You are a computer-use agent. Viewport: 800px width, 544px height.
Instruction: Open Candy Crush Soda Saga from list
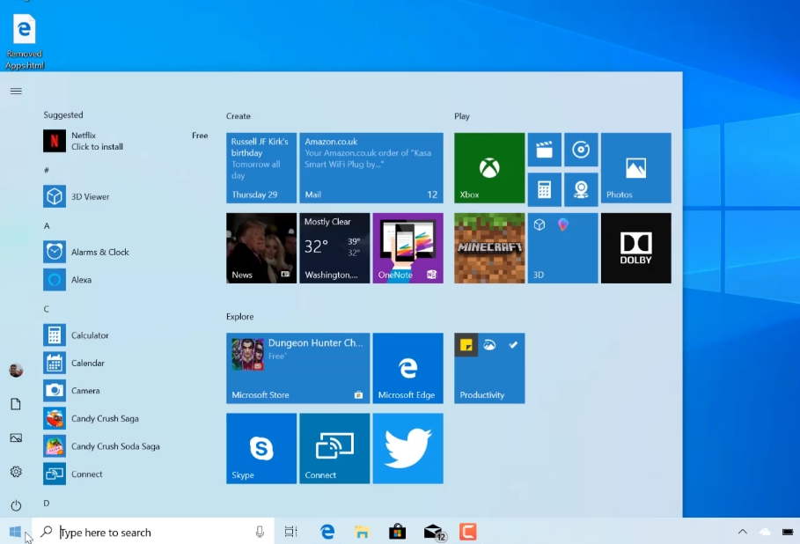[x=126, y=446]
